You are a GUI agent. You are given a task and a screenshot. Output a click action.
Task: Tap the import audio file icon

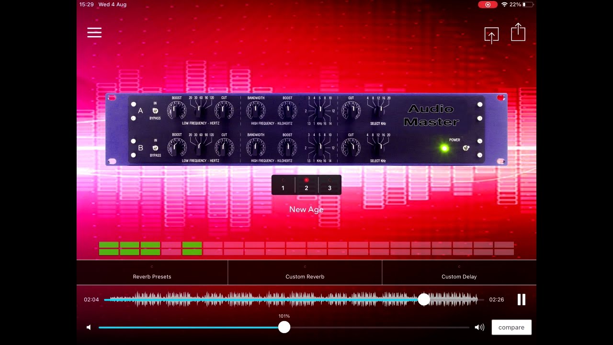pos(491,35)
